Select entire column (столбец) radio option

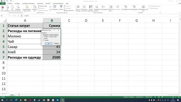point(46,40)
